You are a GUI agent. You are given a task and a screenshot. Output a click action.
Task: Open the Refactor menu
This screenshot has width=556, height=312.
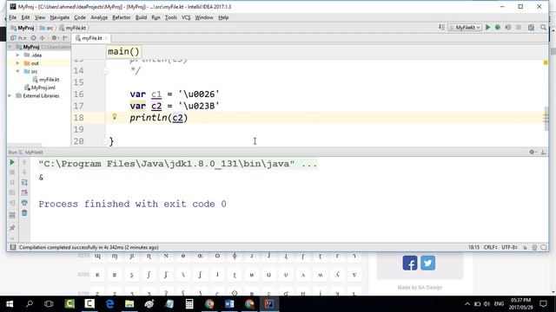pyautogui.click(x=122, y=17)
